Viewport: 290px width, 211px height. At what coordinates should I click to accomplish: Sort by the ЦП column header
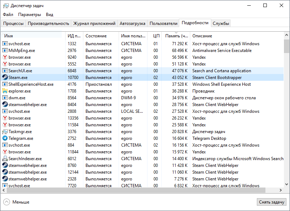pos(156,36)
